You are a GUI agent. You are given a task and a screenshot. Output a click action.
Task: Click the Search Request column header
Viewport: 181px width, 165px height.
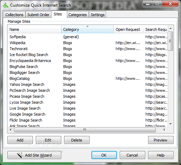coord(156,29)
